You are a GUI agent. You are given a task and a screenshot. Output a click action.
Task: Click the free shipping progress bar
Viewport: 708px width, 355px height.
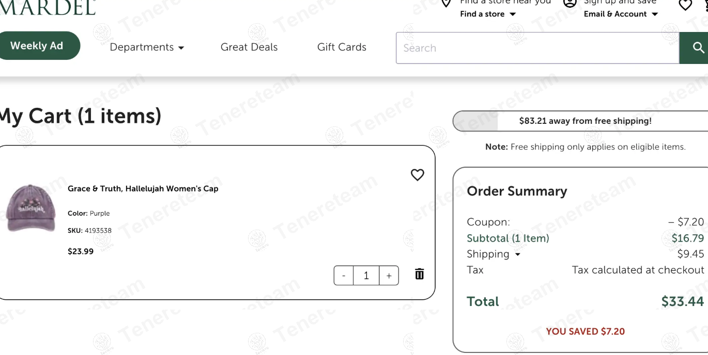(x=580, y=121)
